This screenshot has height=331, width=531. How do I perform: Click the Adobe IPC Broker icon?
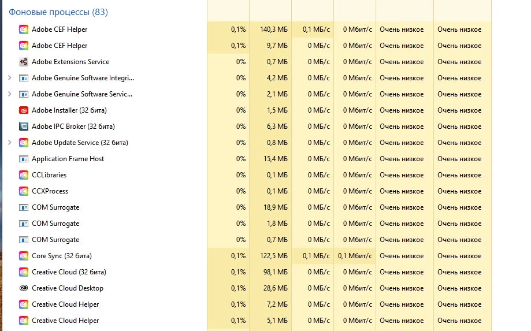tap(23, 127)
